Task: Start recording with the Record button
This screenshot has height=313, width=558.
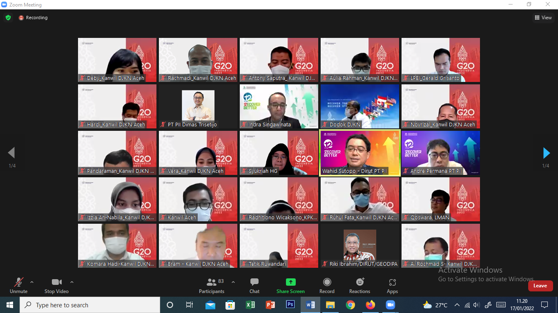Action: click(327, 285)
